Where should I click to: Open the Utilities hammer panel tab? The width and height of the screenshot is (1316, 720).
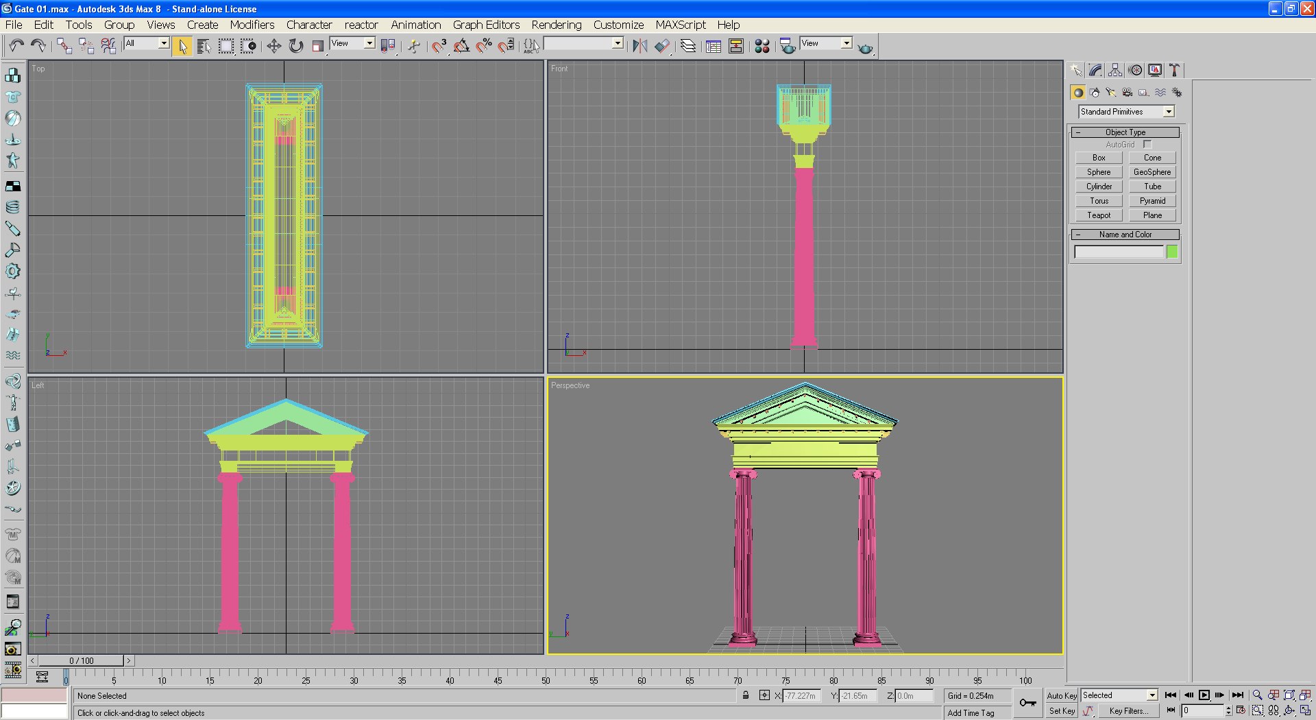point(1175,70)
